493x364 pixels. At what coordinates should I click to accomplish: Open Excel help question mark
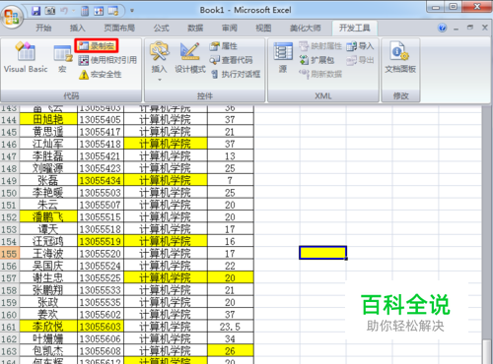click(x=443, y=28)
